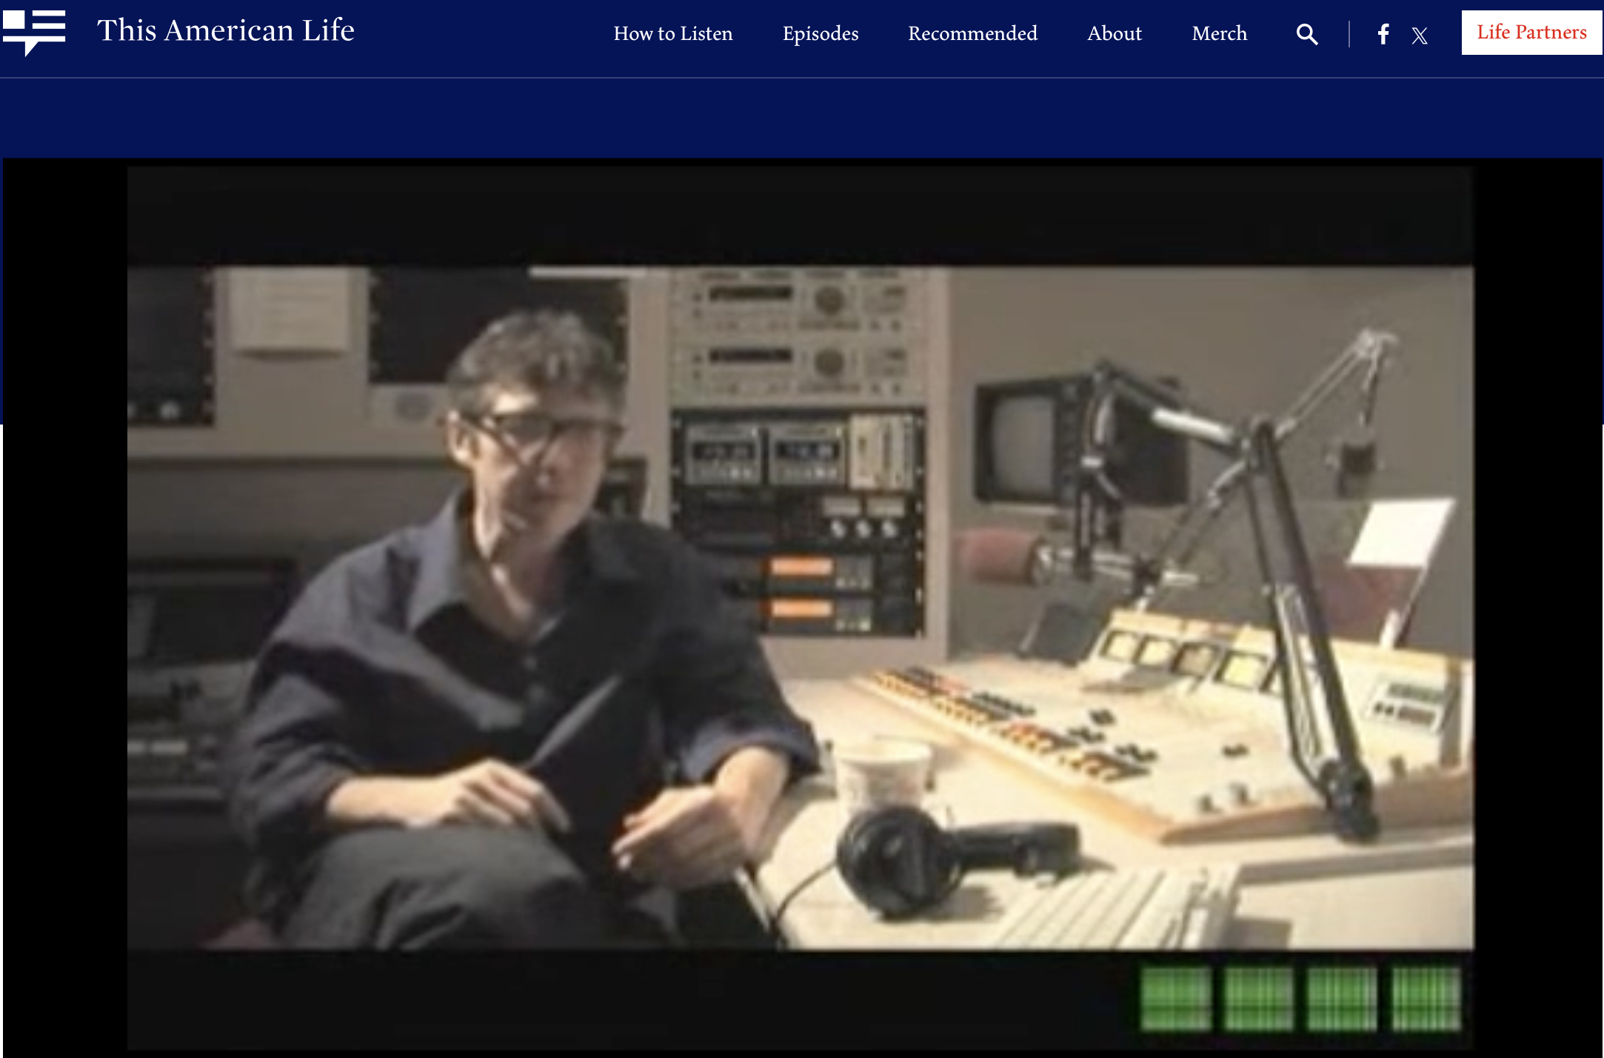
Task: Click the Life Partners button
Action: click(1531, 33)
